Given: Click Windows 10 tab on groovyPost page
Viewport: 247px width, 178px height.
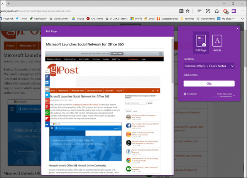Looking at the screenshot, I should 27,45.
